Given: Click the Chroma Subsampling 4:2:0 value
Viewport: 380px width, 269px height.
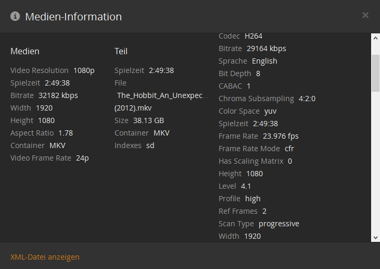Looking at the screenshot, I should (x=307, y=99).
